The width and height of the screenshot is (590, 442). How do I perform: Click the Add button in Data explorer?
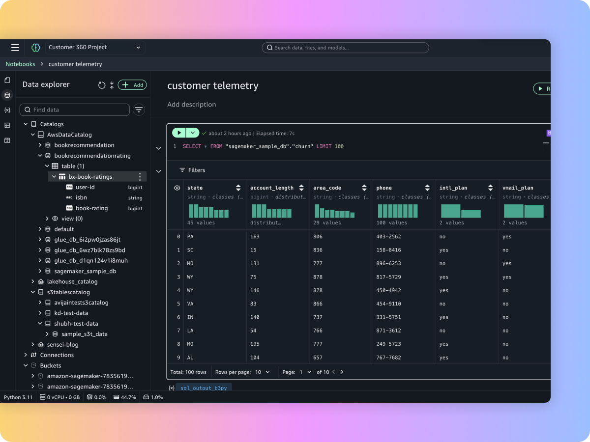[x=132, y=85]
